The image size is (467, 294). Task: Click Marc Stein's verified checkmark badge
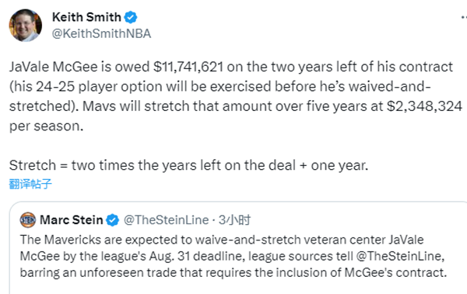coord(112,220)
